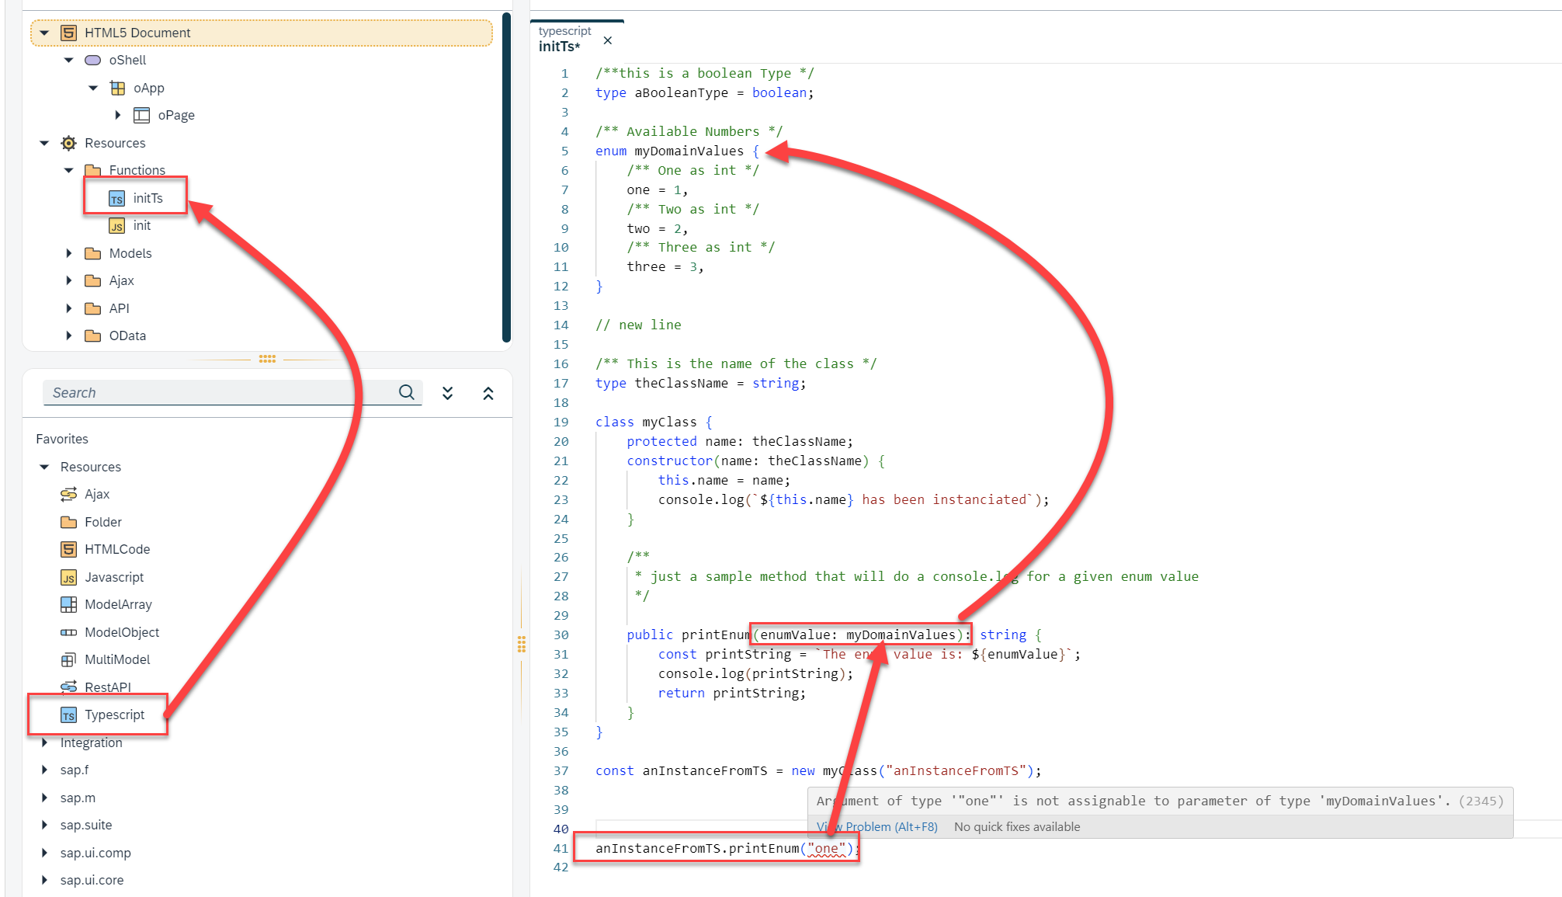The width and height of the screenshot is (1562, 897).
Task: Click the ModelArray icon
Action: [68, 604]
